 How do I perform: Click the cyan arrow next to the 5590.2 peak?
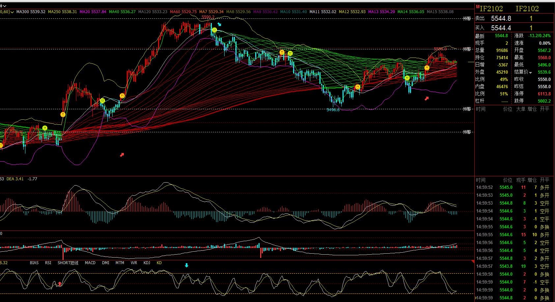coord(219,24)
